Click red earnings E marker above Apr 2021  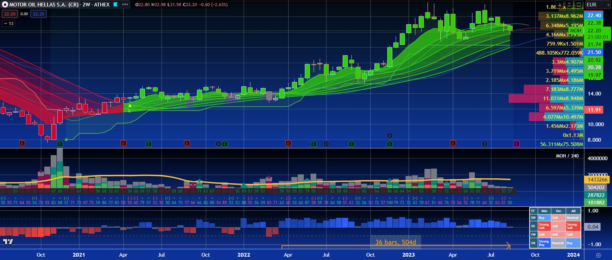click(123, 144)
